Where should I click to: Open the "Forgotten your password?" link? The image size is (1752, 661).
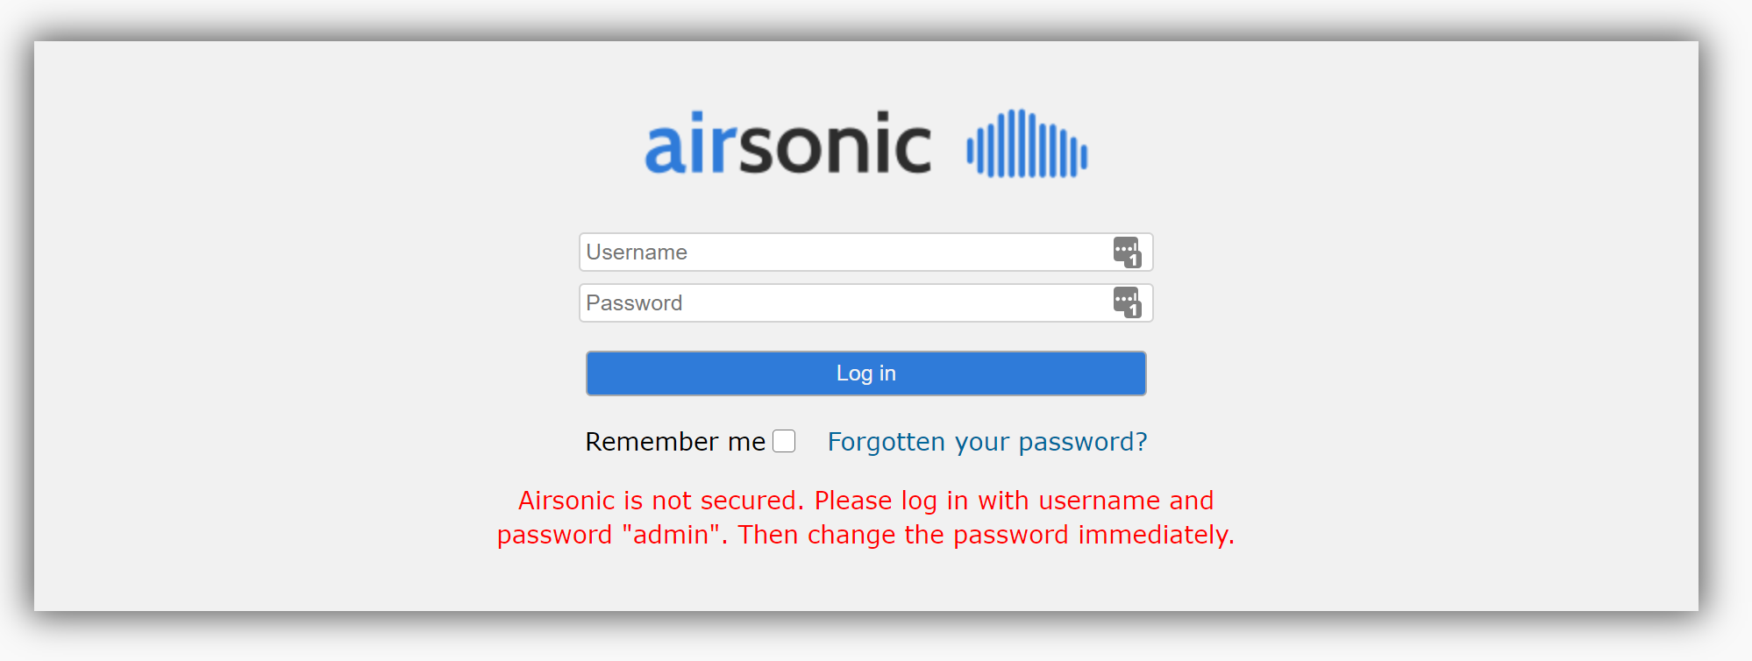[x=986, y=442]
